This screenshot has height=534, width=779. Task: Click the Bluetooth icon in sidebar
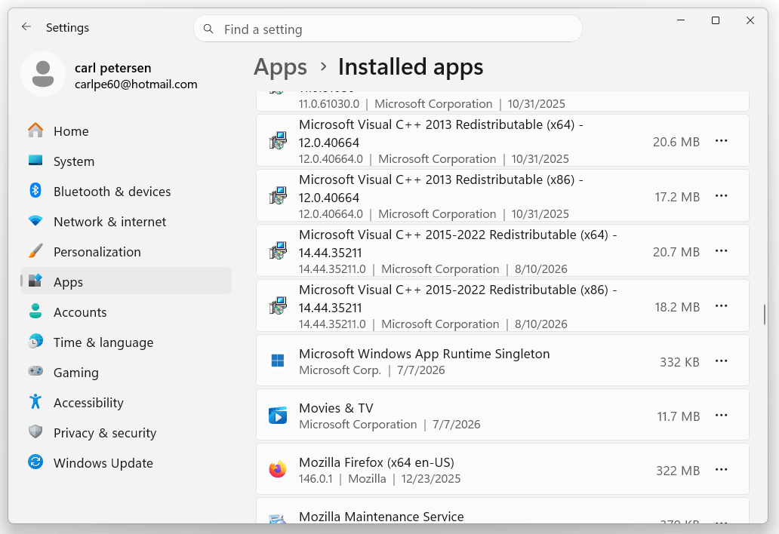coord(35,190)
